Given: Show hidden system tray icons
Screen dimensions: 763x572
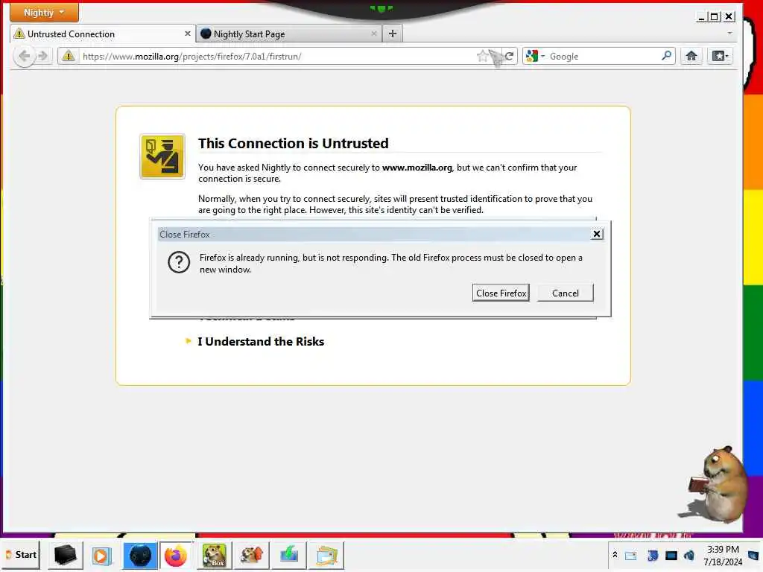Looking at the screenshot, I should coord(615,555).
